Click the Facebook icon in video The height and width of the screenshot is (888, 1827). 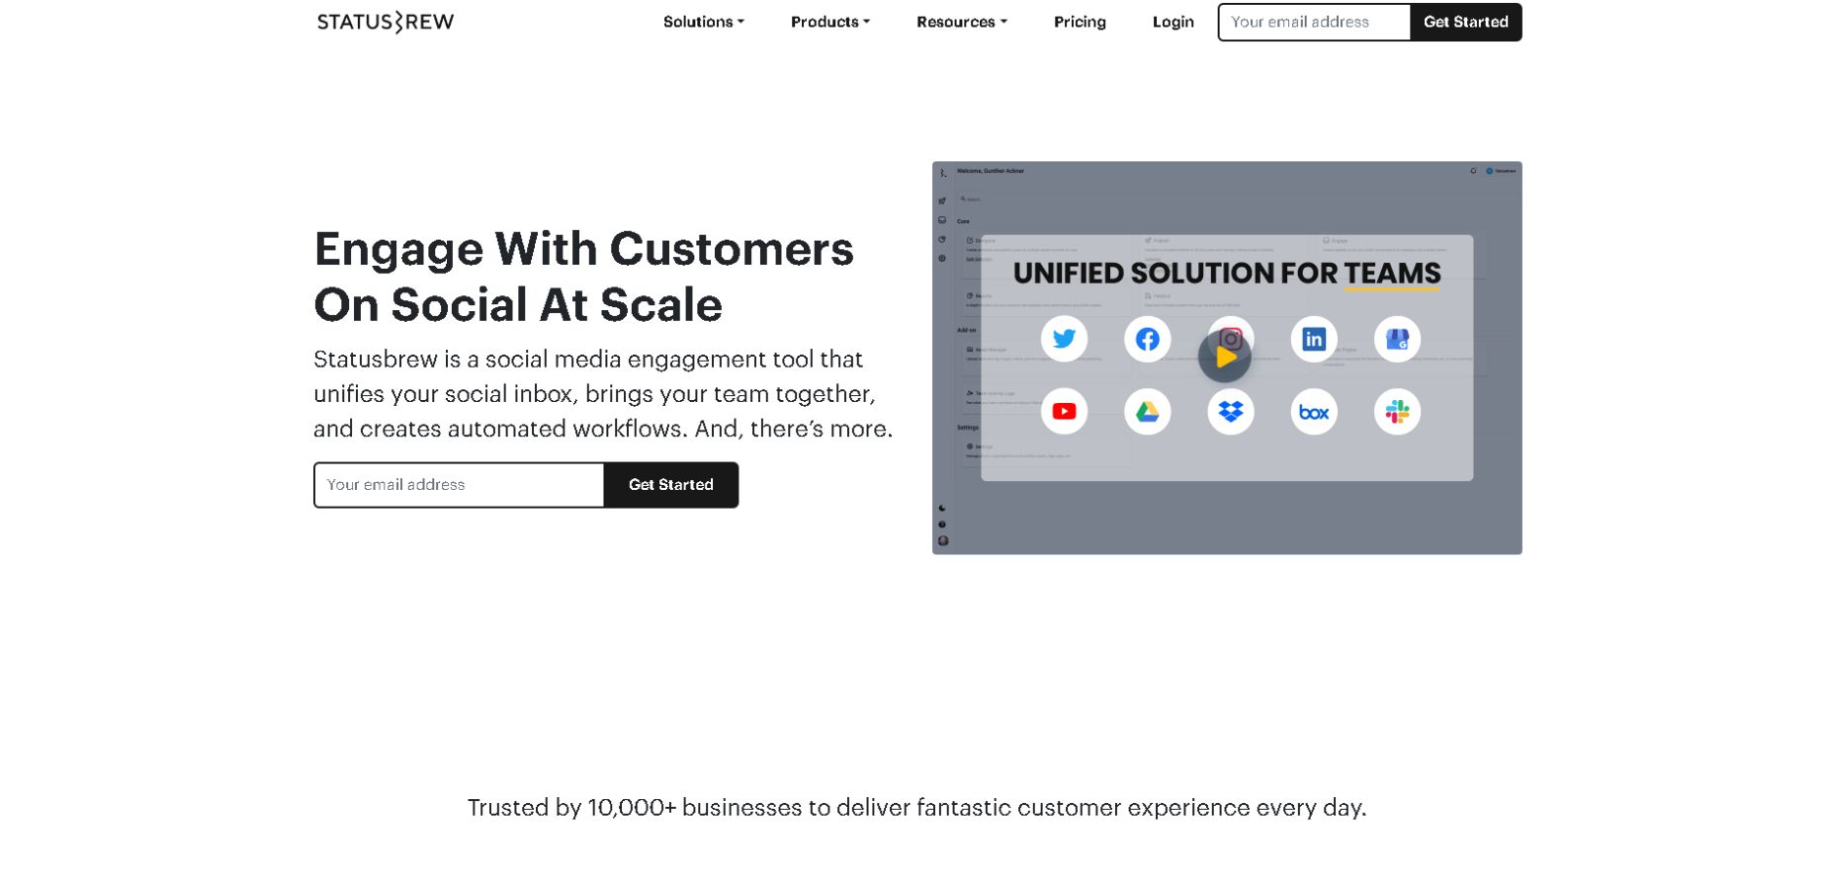click(x=1147, y=339)
